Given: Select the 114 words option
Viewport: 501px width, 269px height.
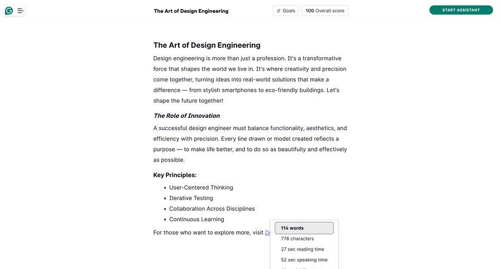Looking at the screenshot, I should [304, 228].
